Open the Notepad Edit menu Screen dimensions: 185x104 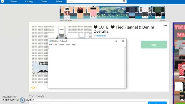click(x=55, y=45)
